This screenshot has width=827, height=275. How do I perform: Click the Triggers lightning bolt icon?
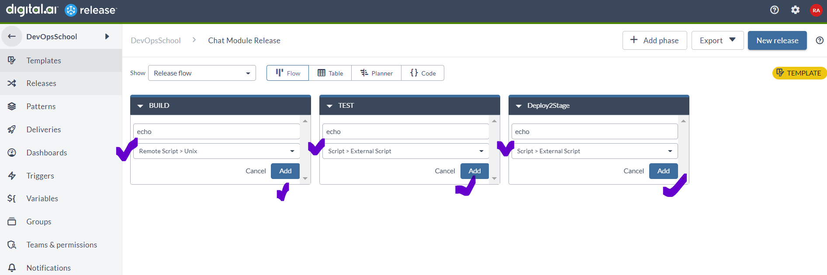(x=12, y=175)
